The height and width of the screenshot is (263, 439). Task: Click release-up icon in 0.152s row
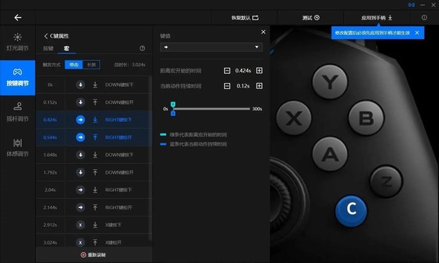tap(95, 102)
